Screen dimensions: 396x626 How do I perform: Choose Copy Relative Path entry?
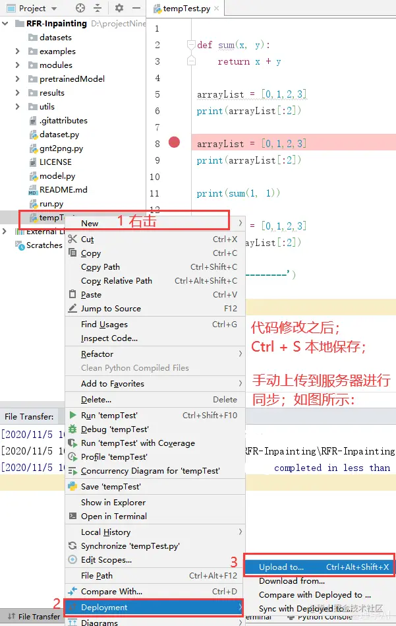point(155,280)
